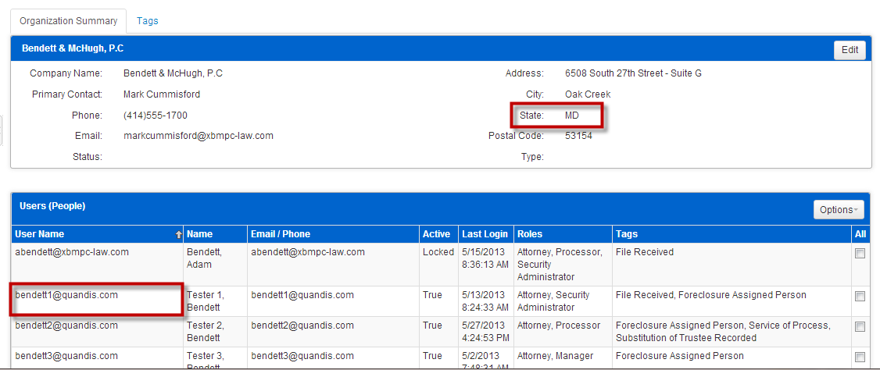This screenshot has width=880, height=370.
Task: Switch to the Tags tab
Action: [x=148, y=21]
